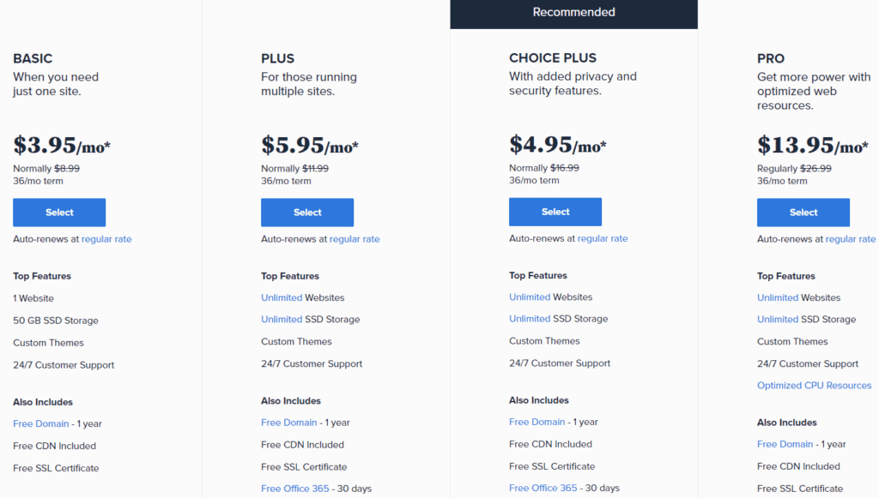
Task: Click Free Domain link in PLUS plan
Action: pos(288,423)
